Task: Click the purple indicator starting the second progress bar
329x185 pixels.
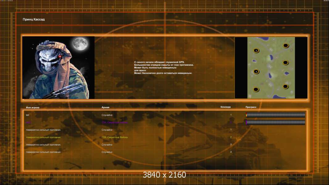Action: [x=246, y=122]
